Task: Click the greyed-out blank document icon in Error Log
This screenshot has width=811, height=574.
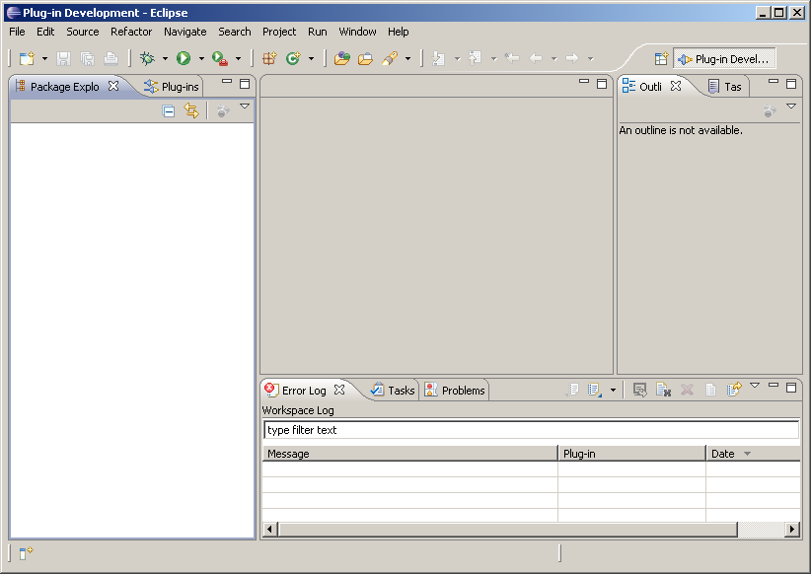Action: coord(710,390)
